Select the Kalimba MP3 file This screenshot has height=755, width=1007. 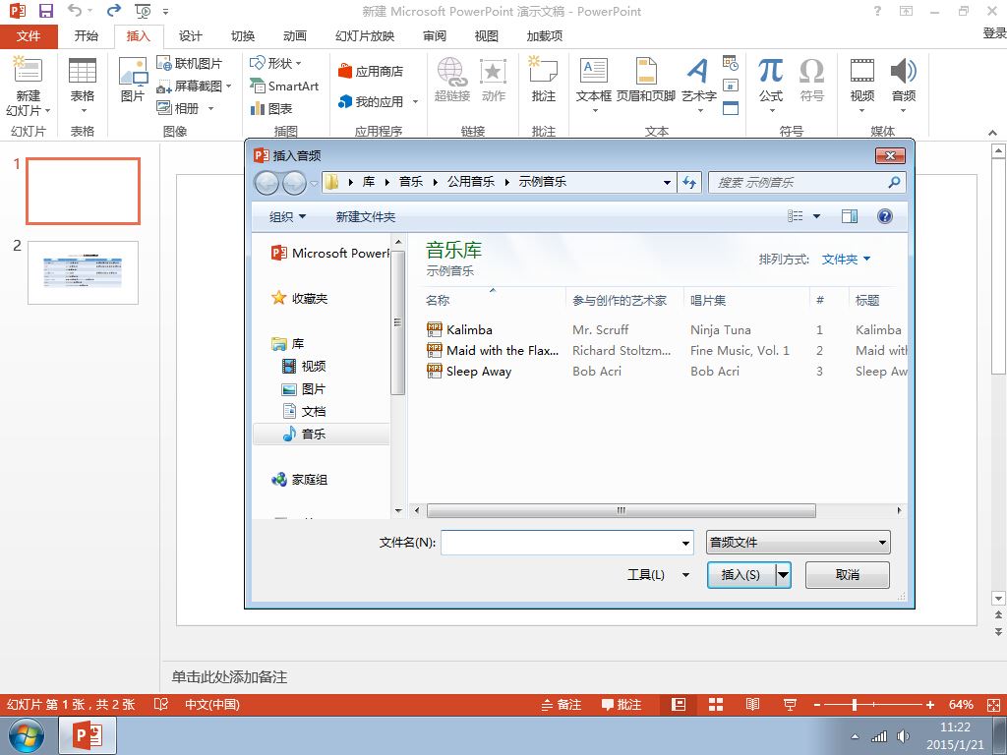469,330
